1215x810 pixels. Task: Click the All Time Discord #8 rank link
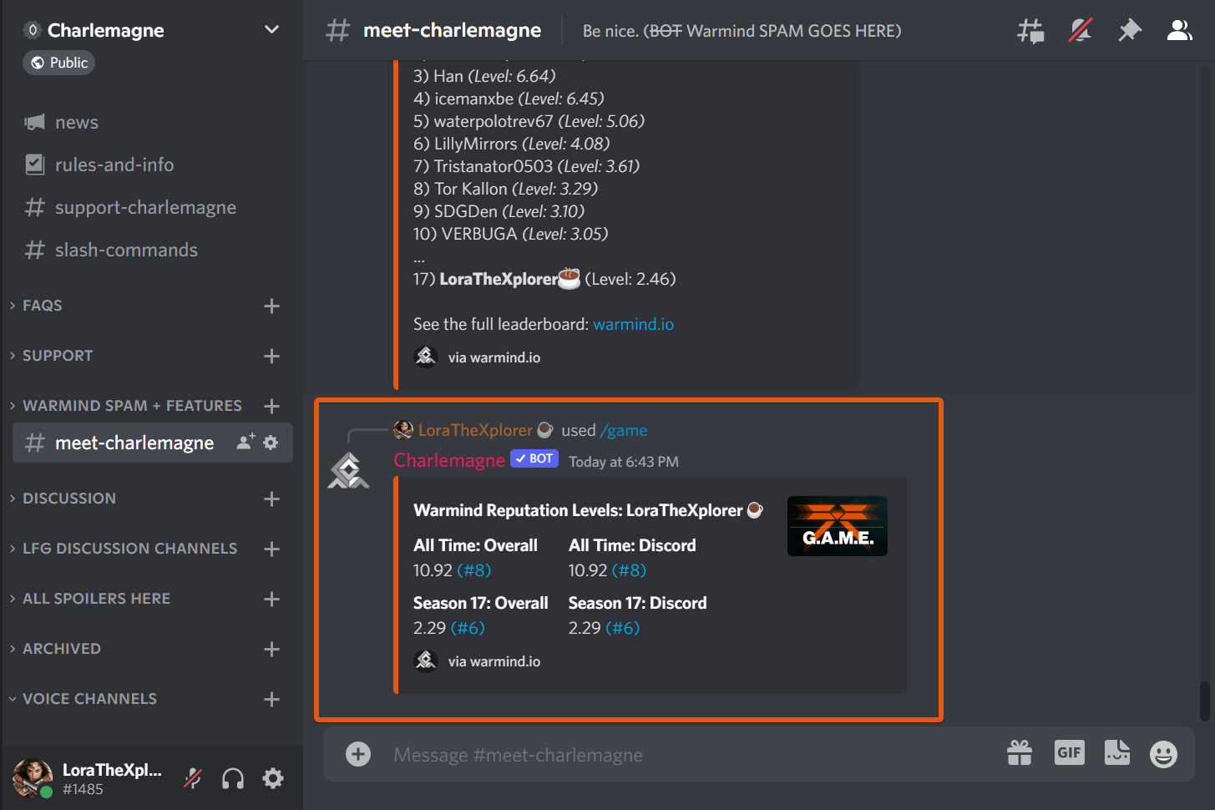[629, 571]
